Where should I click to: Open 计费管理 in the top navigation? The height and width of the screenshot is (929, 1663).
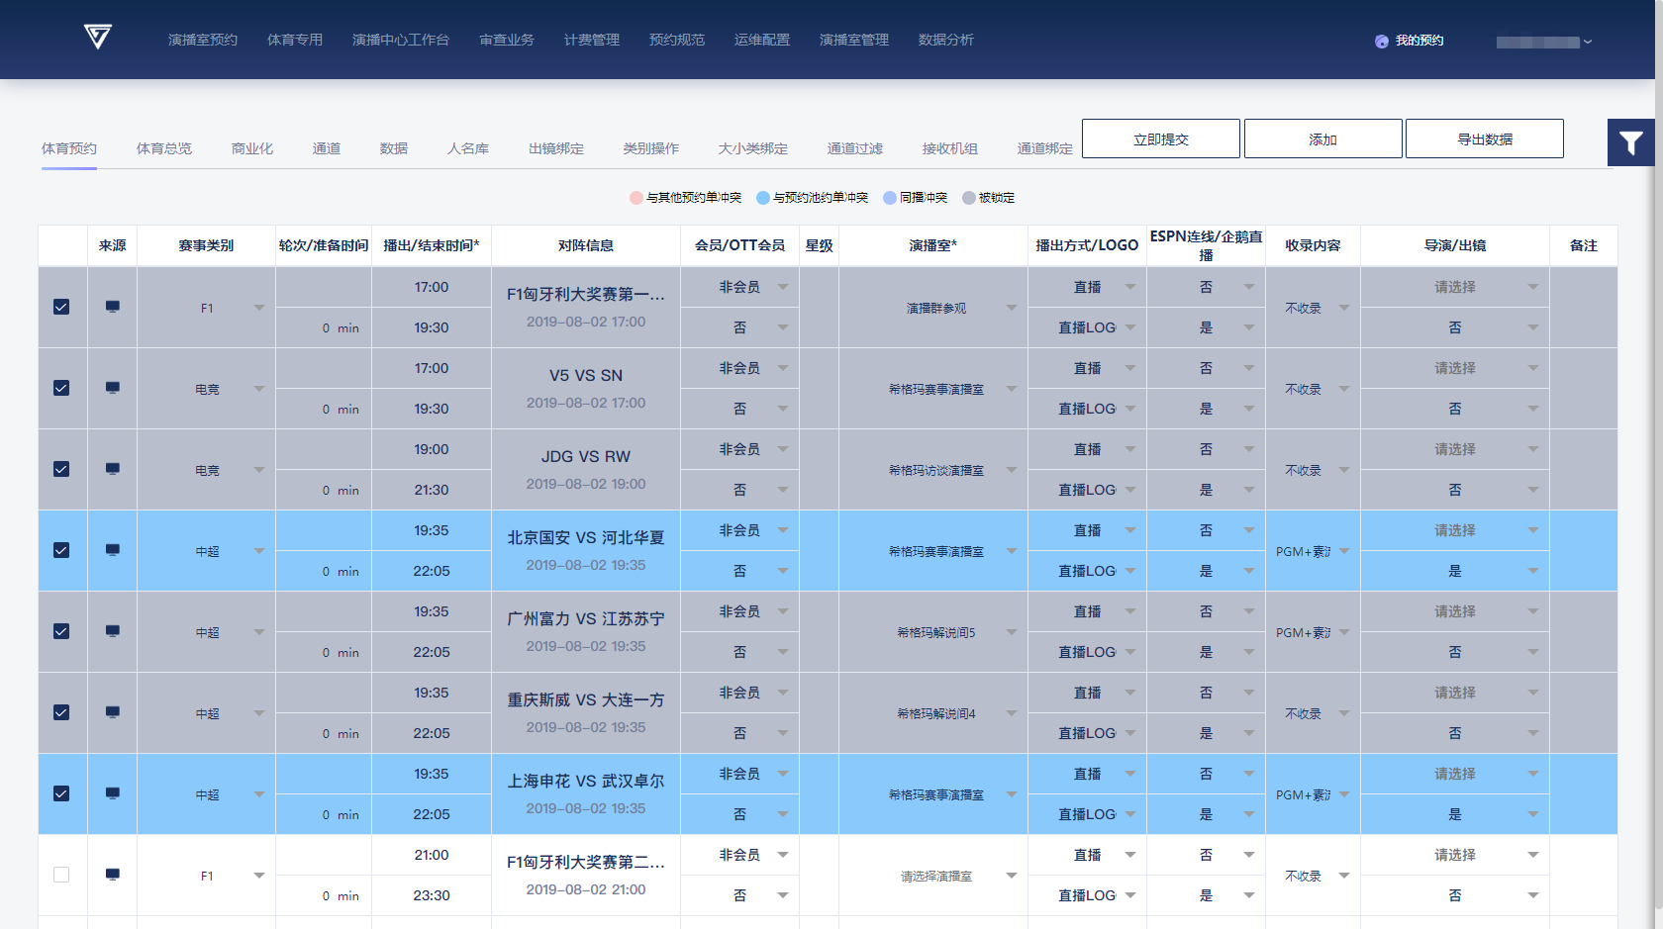tap(592, 40)
